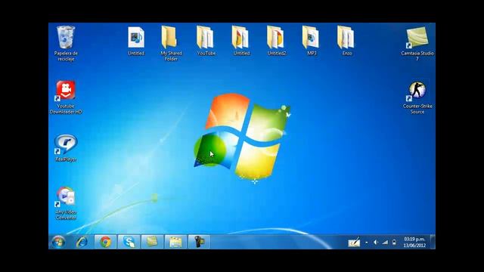Open the Windows Start menu
484x272 pixels.
(58, 242)
